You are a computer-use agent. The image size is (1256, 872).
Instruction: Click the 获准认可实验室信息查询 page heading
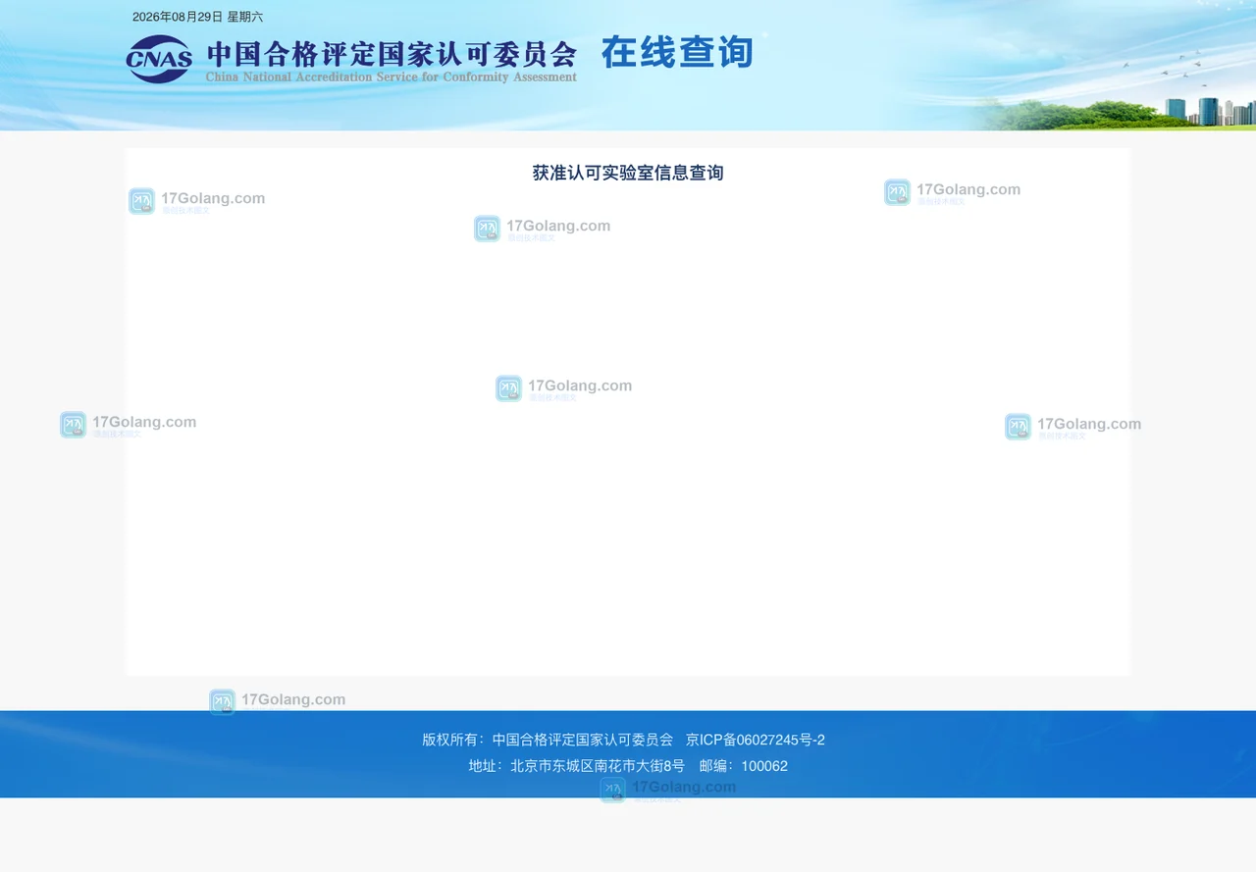pos(628,173)
